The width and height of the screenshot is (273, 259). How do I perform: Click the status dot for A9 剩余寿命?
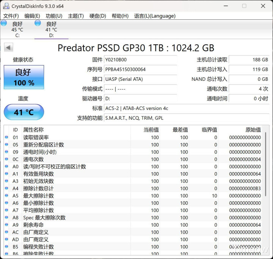click(6, 225)
